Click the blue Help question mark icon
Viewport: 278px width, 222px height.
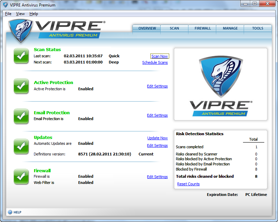pyautogui.click(x=10, y=212)
